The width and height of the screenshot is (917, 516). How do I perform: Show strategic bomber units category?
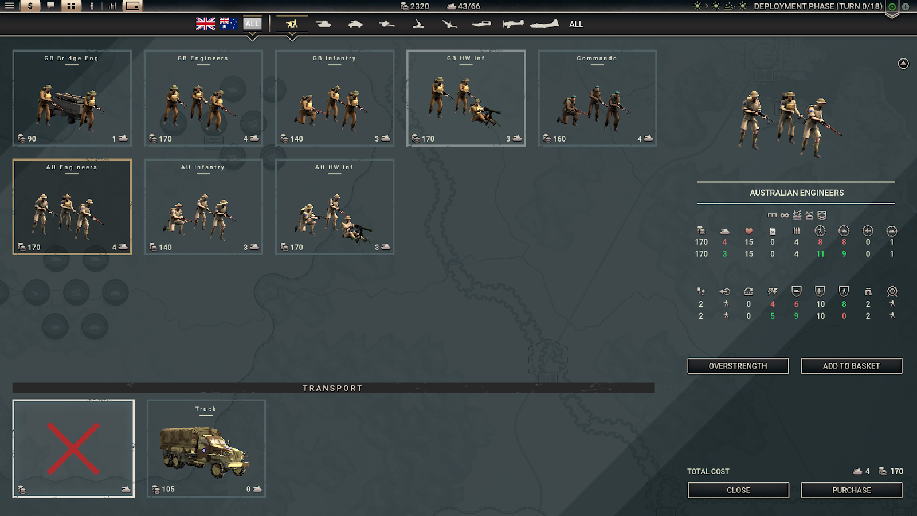tap(544, 24)
